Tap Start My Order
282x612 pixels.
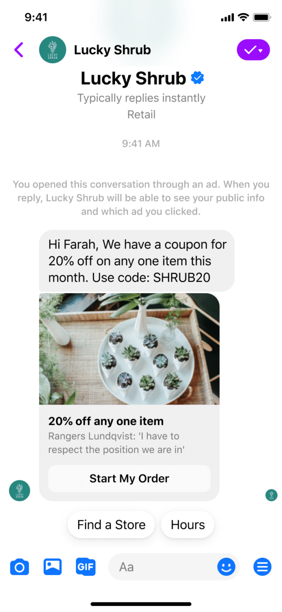(x=129, y=478)
